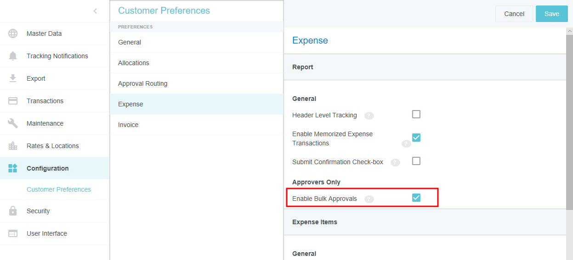Click the Tracking Notifications bell icon
The image size is (573, 260).
tap(13, 56)
